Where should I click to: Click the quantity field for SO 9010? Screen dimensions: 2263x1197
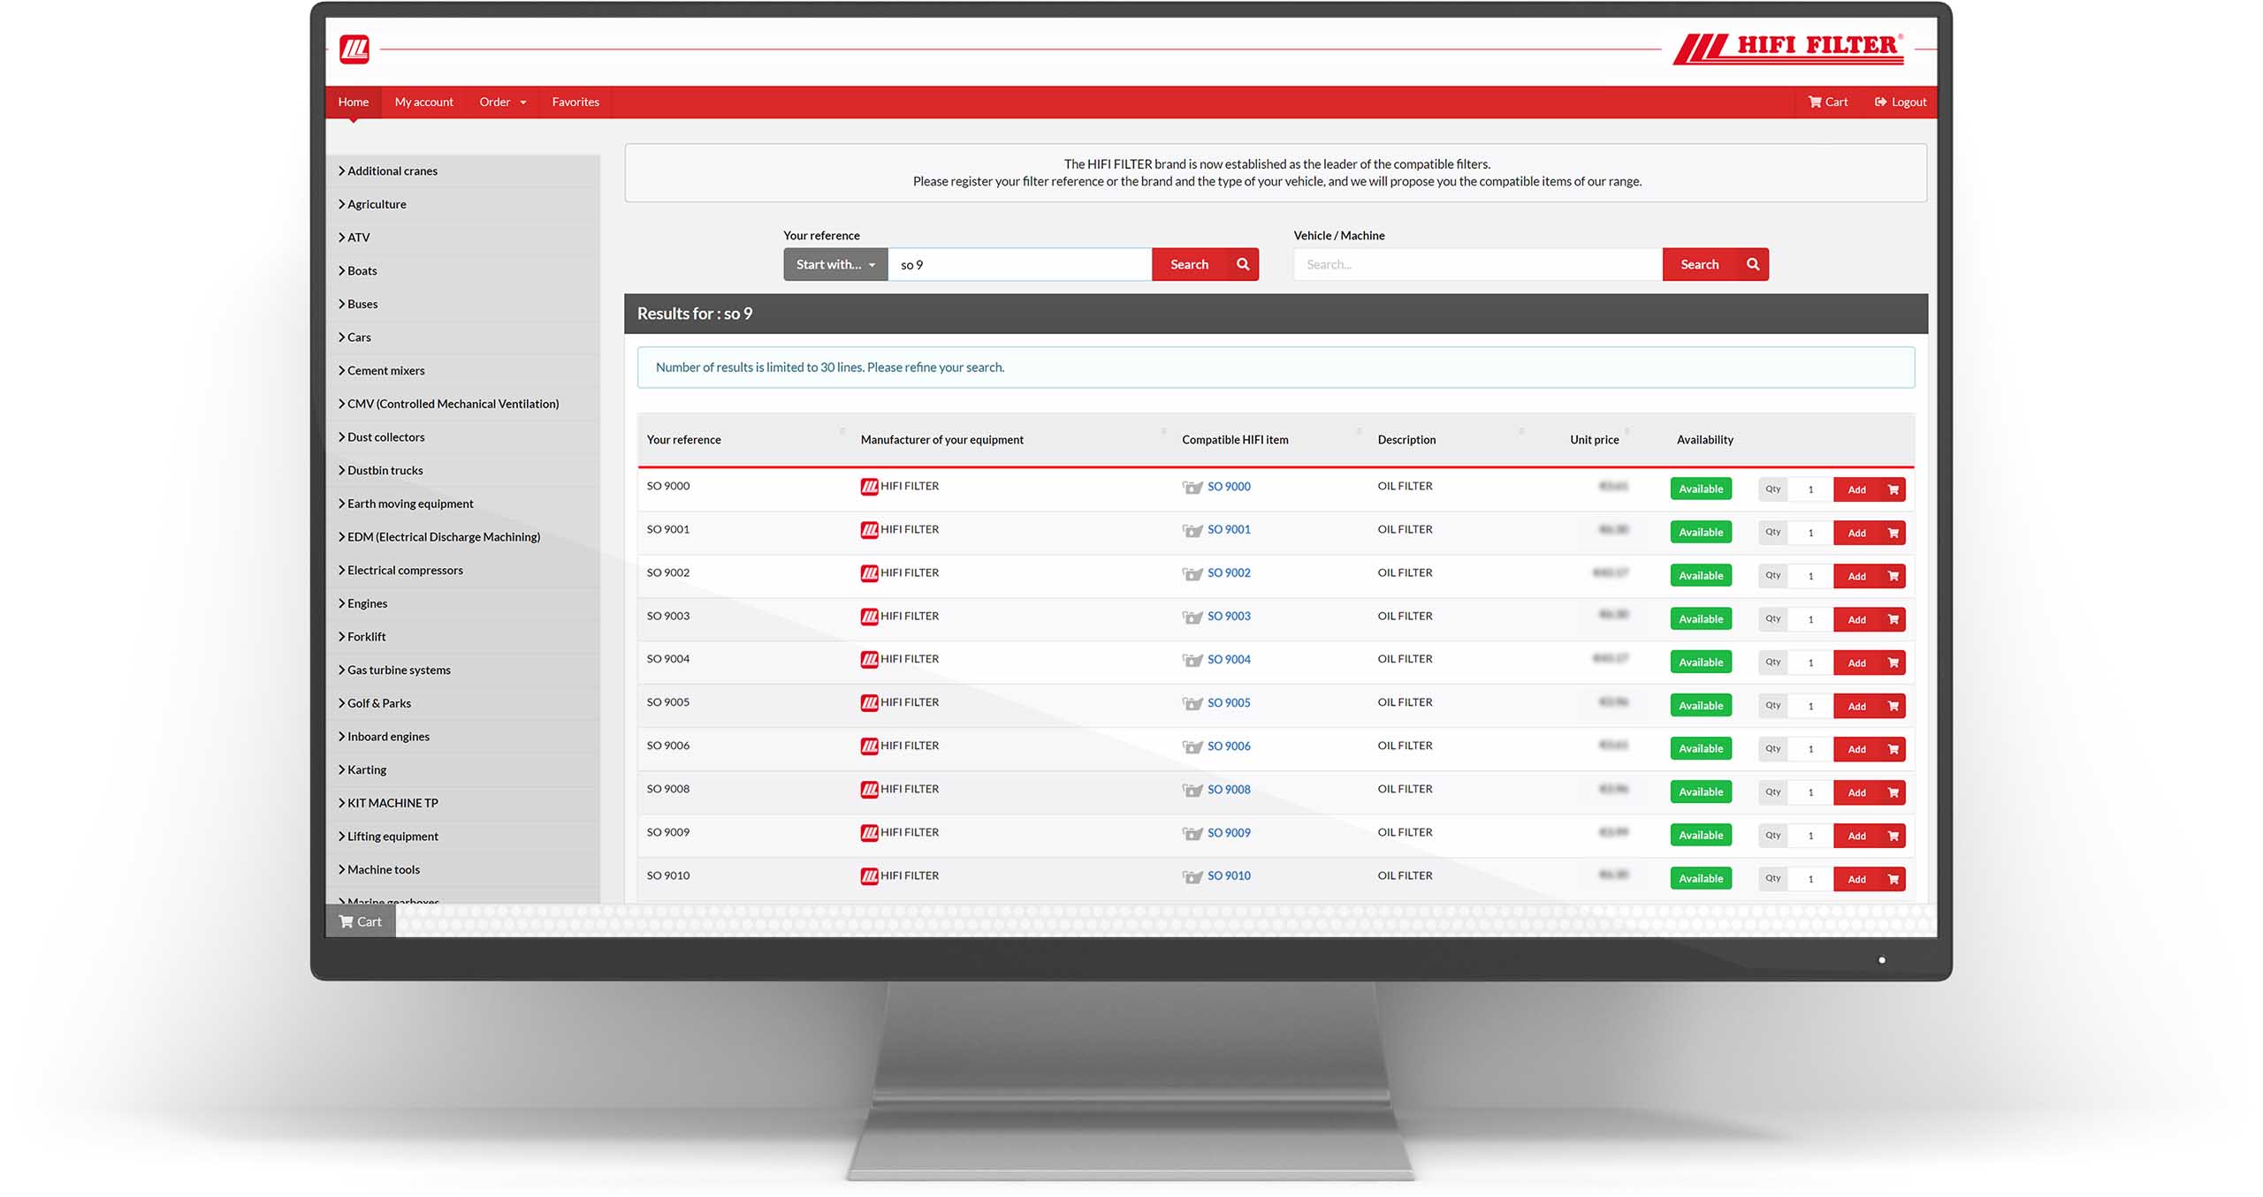point(1810,879)
